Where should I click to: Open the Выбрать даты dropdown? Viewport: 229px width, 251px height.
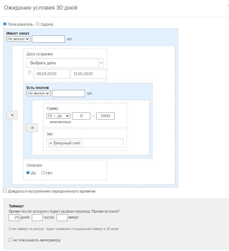tap(65, 63)
